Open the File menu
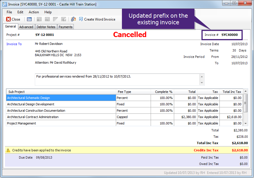 tap(9, 12)
